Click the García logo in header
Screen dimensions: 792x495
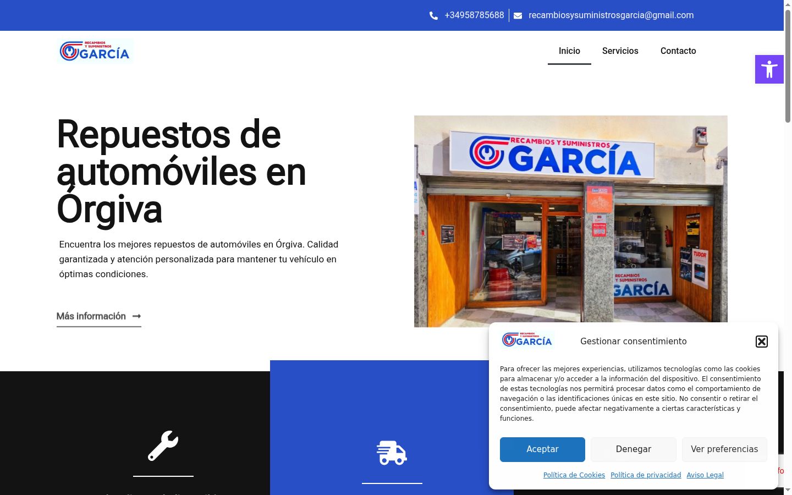click(x=95, y=51)
